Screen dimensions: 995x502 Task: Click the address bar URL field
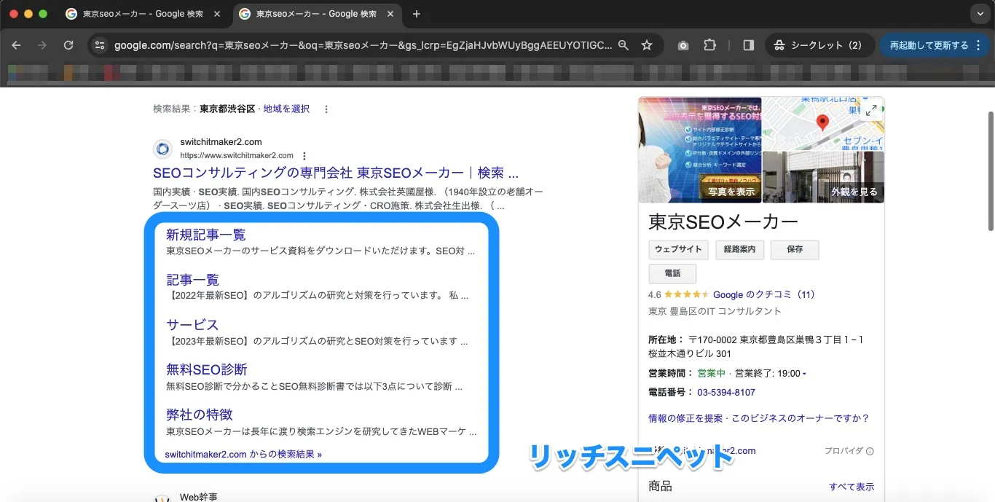tap(363, 45)
